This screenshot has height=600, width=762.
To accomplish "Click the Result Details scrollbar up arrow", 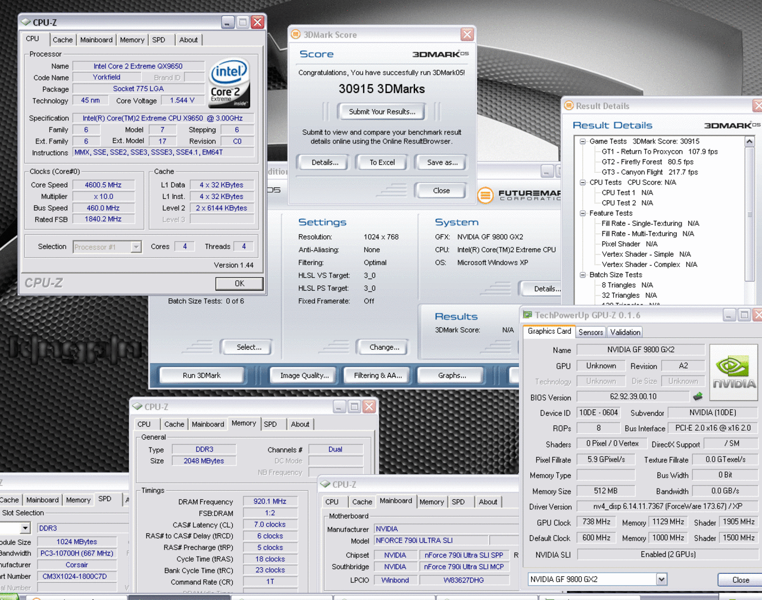I will (749, 141).
